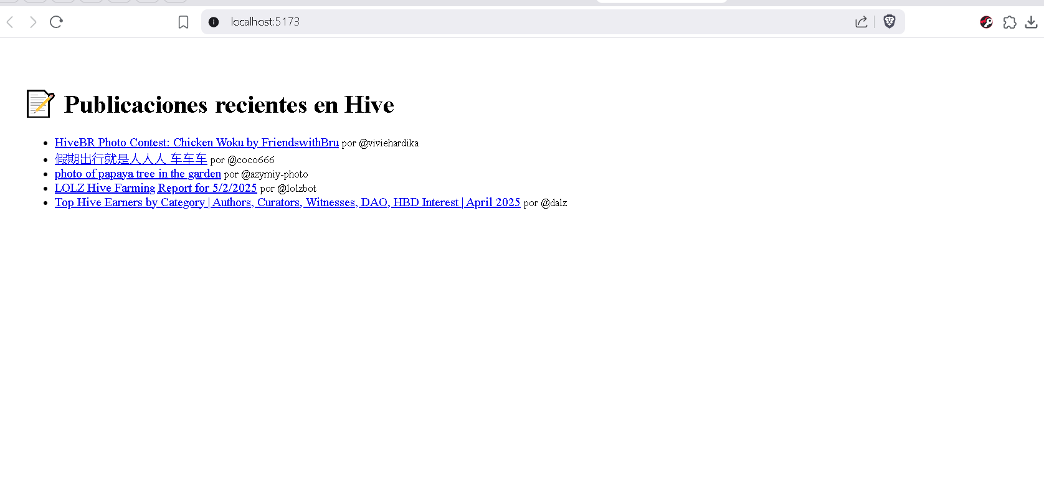This screenshot has height=487, width=1044.
Task: Click author text 'por @azymiy-photo'
Action: pyautogui.click(x=266, y=174)
